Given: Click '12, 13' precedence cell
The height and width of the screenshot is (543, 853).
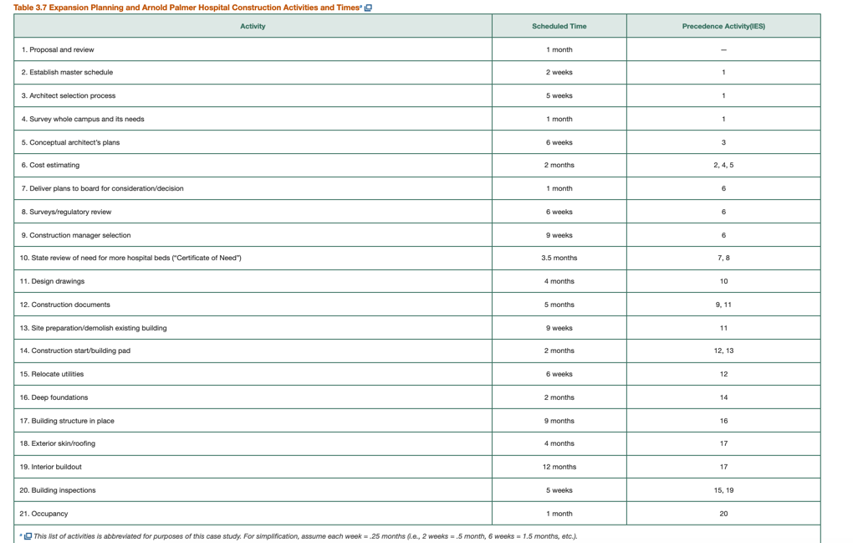Looking at the screenshot, I should (723, 351).
